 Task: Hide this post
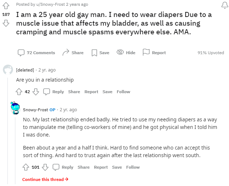click(x=126, y=53)
